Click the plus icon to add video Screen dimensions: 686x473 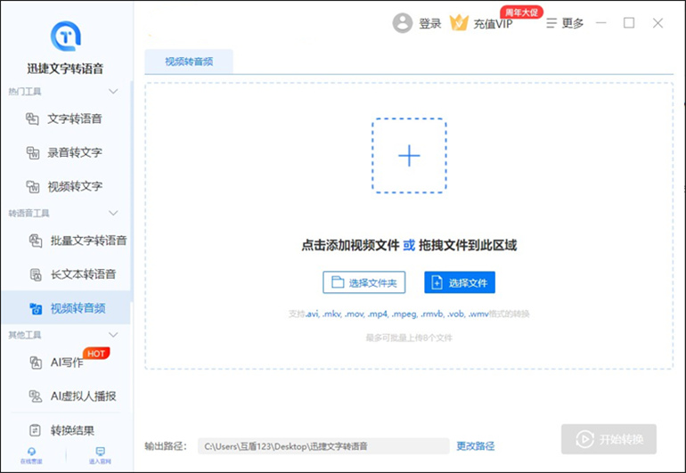coord(409,156)
